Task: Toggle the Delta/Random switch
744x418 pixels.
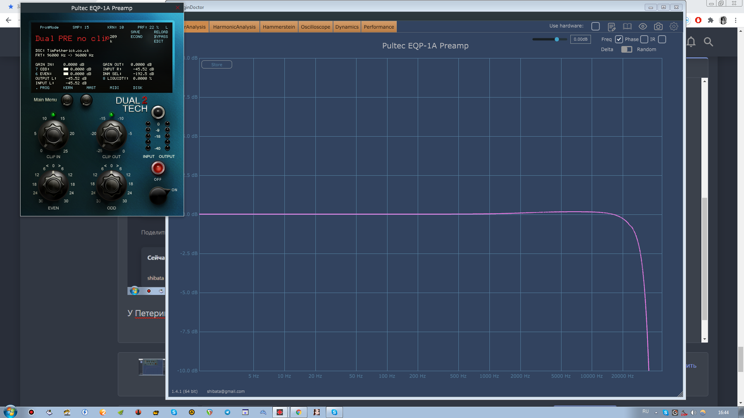Action: [x=626, y=50]
